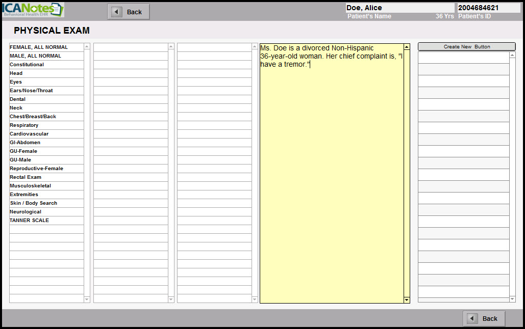
Task: Select MALE, ALL NORMAL entry
Action: click(36, 56)
